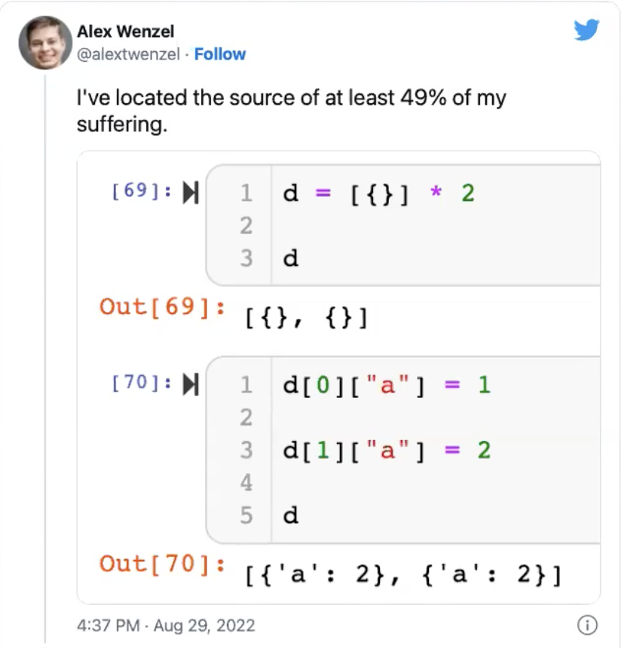Click run-cell icon beside prompt [69]
Viewport: 621px width, 648px height.
coord(191,194)
